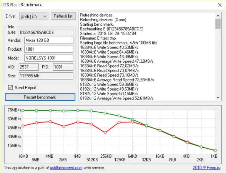Toggle the Send Report checkbox
Viewport: 226px width, 173px height.
(x=11, y=87)
